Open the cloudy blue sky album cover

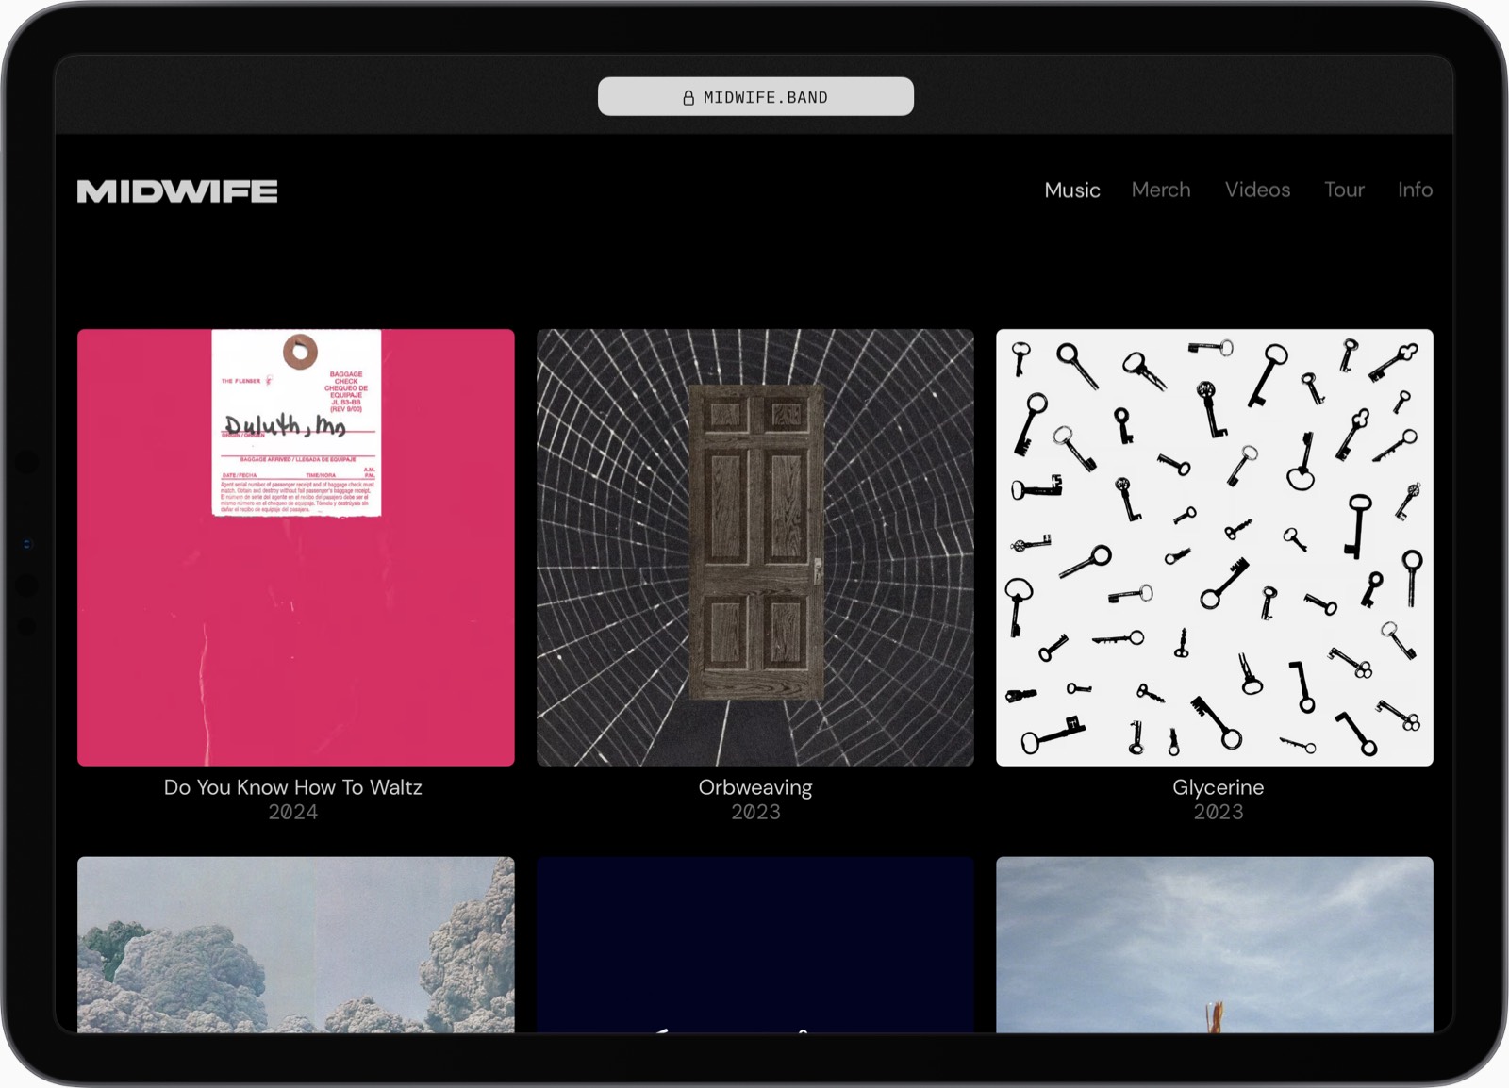[x=1215, y=945]
